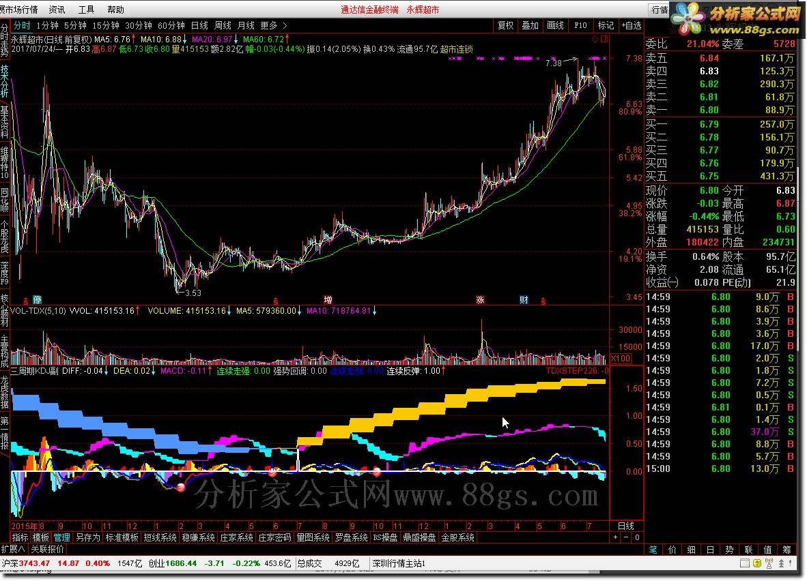Open the F10 company info
The image size is (807, 581).
click(x=580, y=25)
